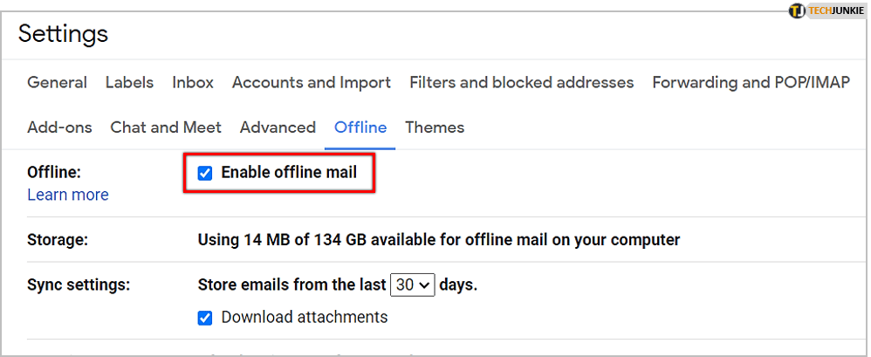Open Forwarding and POP/IMAP tab
Image resolution: width=871 pixels, height=357 pixels.
point(751,83)
